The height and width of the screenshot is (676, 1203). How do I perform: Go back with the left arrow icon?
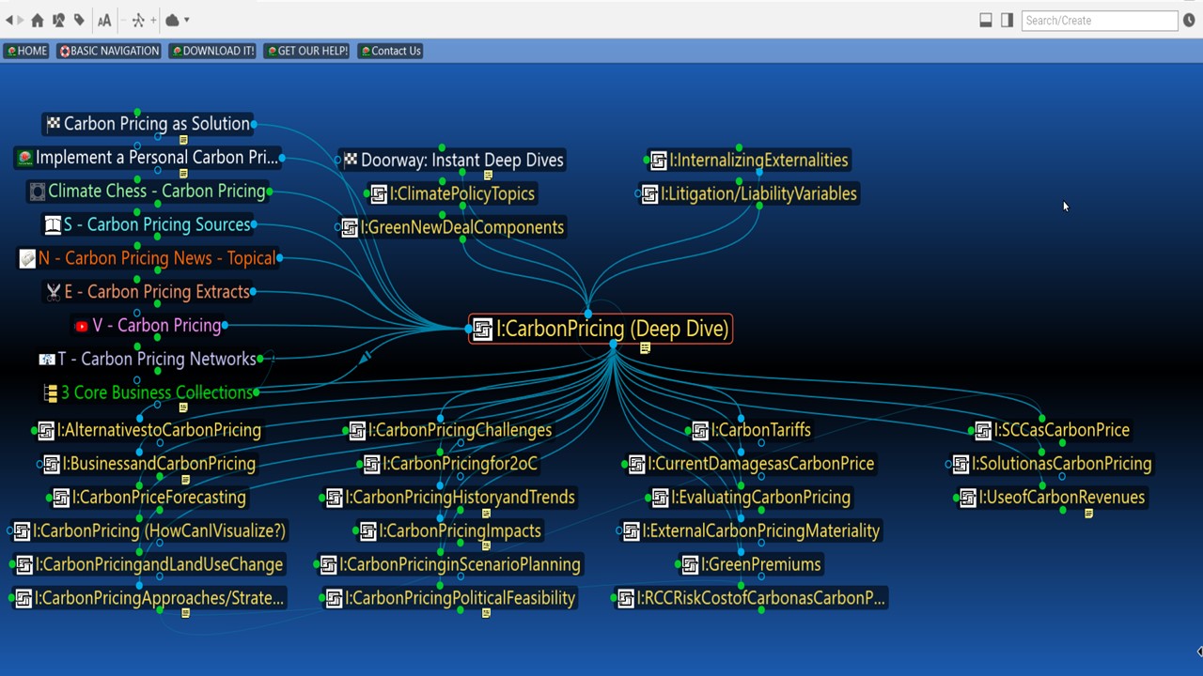point(8,20)
